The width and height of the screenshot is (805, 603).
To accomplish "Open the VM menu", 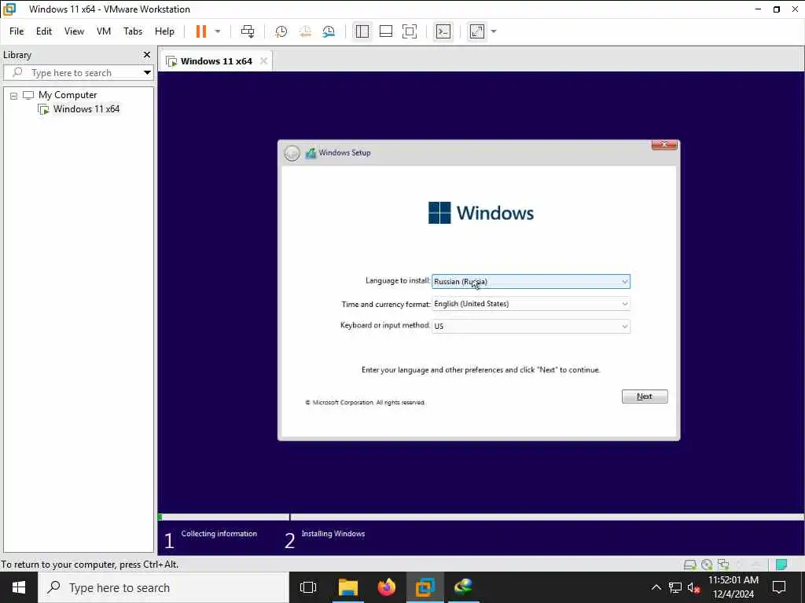I will point(104,31).
